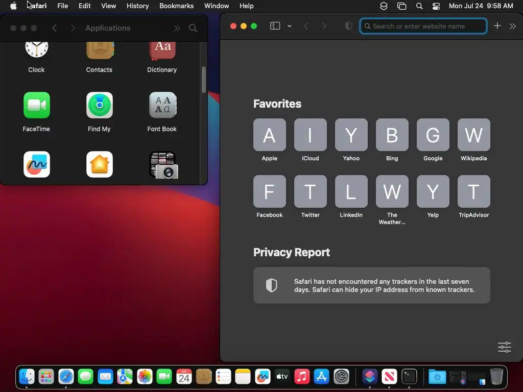Launch Find My from the Applications window
The image size is (523, 392).
tap(100, 105)
